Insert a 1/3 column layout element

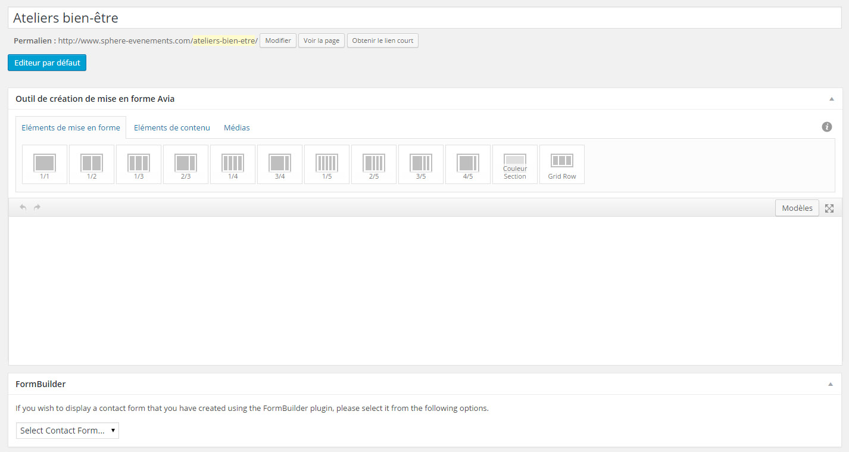click(x=139, y=164)
